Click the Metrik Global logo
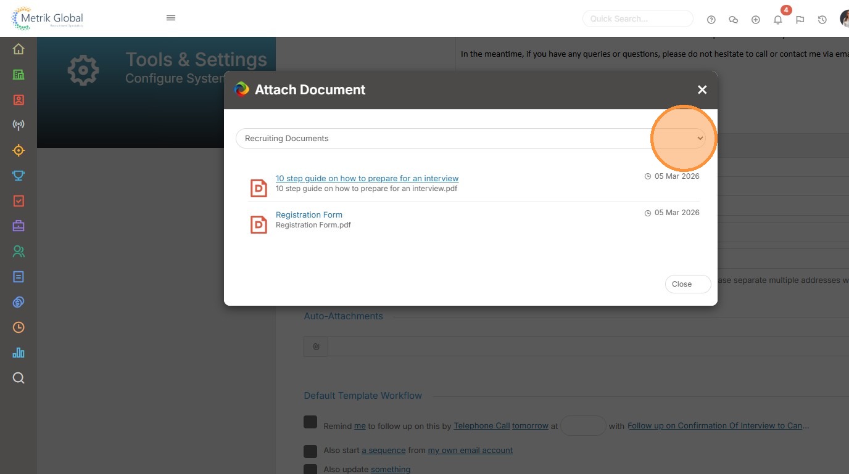The height and width of the screenshot is (474, 849). (x=48, y=18)
